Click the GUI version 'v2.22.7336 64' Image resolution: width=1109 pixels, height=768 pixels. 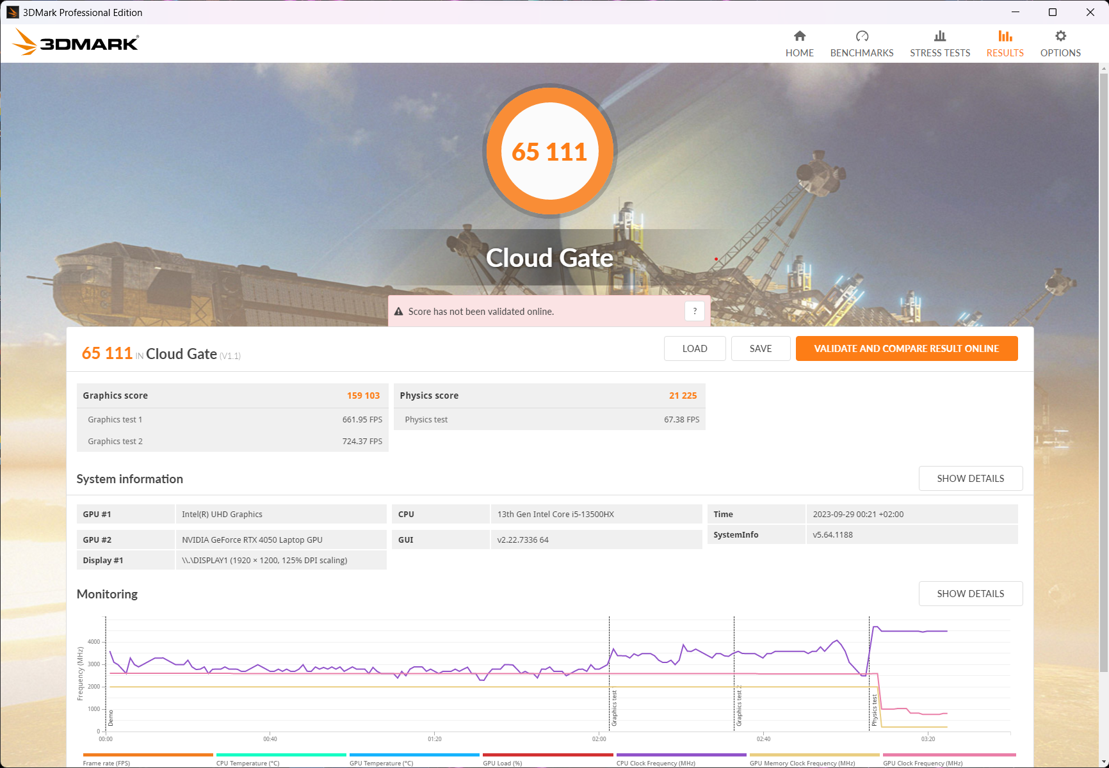(523, 540)
